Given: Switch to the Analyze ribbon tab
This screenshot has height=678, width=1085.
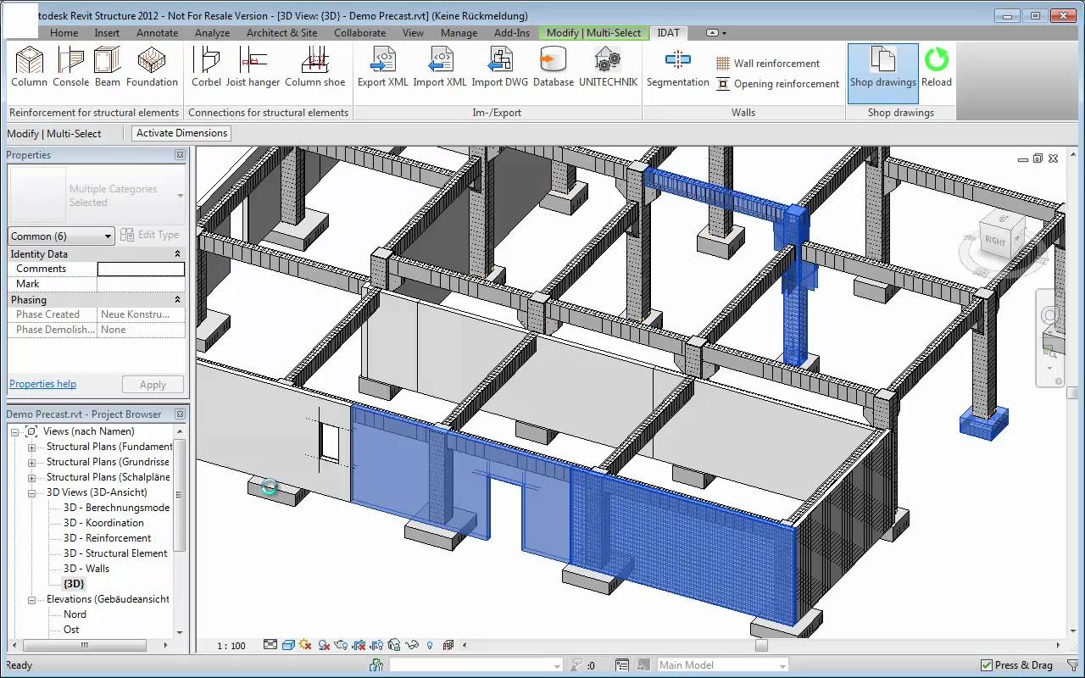Looking at the screenshot, I should tap(212, 33).
